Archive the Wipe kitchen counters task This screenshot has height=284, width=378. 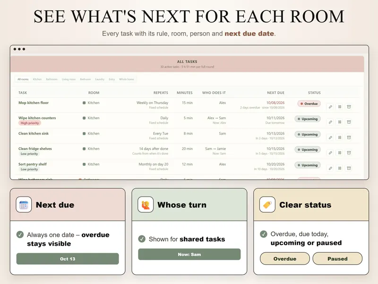coord(349,122)
